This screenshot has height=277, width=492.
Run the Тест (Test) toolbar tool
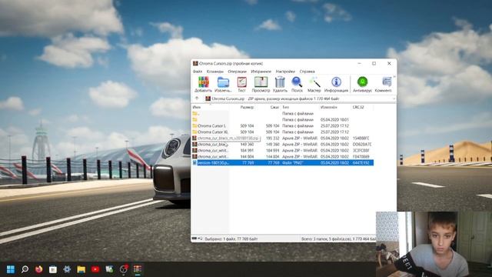click(x=241, y=82)
